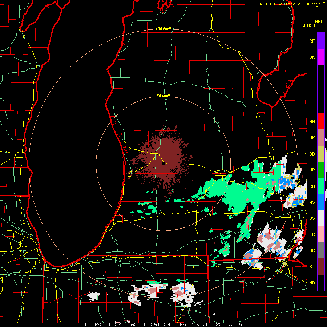Click the "9 JUL 25" date text

[210, 324]
